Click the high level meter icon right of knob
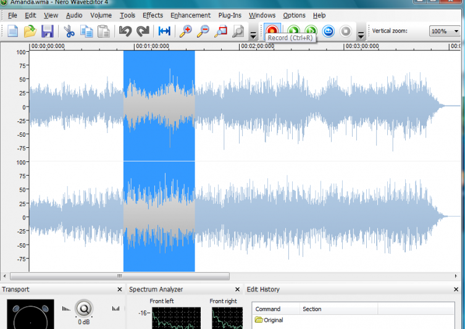This screenshot has width=465, height=329. 115,309
